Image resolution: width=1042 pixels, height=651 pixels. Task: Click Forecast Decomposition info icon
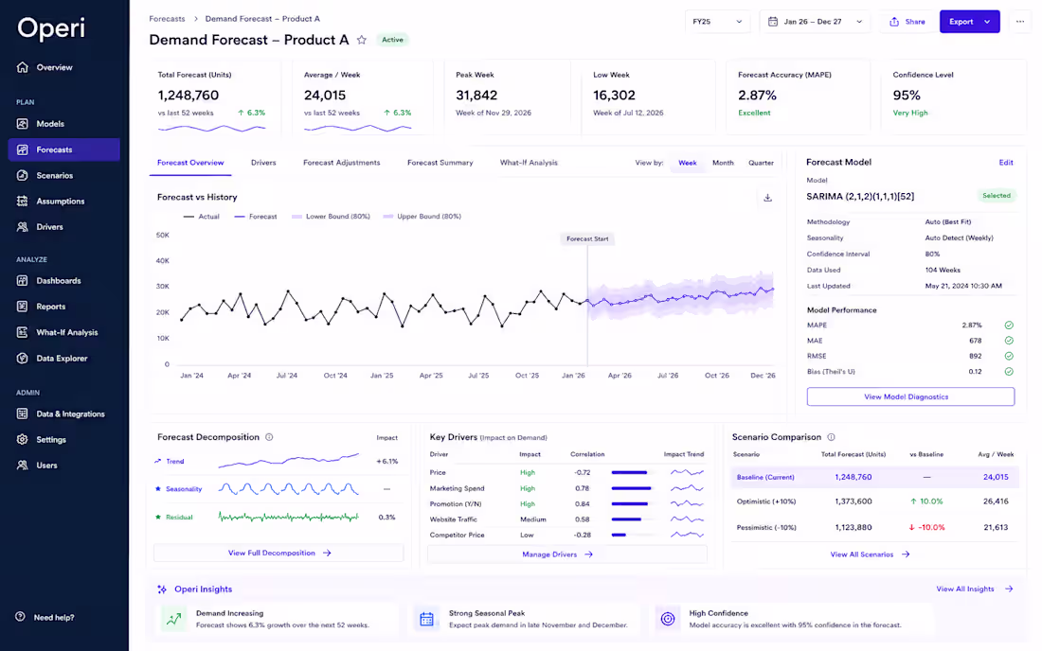tap(269, 437)
